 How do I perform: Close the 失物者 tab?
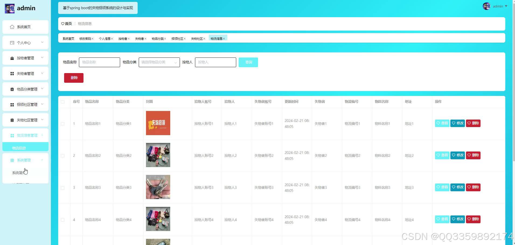[145, 39]
